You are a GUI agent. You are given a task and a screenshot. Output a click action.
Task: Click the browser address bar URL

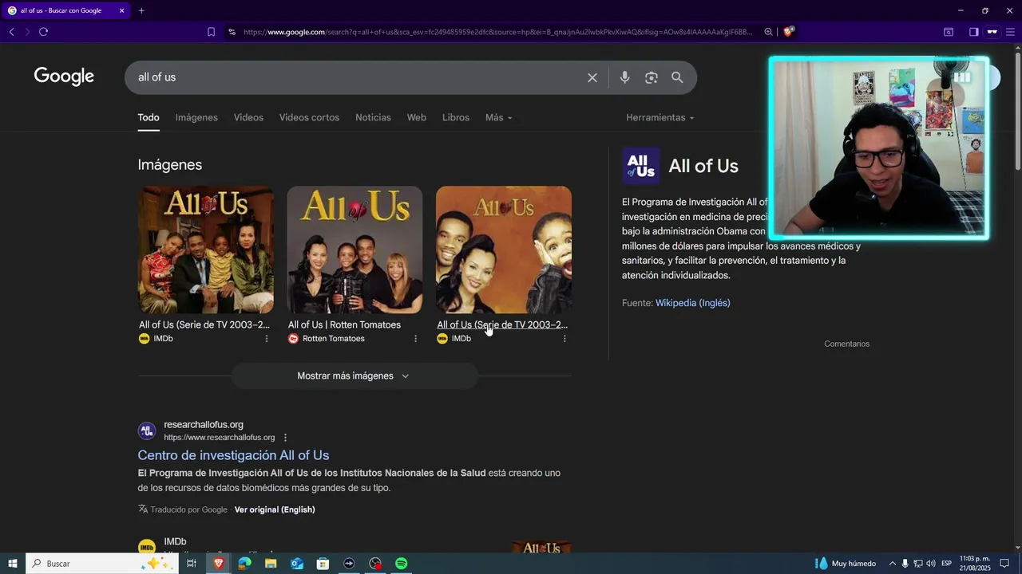[x=497, y=32]
